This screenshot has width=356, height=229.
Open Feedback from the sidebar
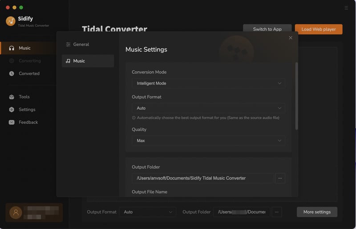pos(28,123)
